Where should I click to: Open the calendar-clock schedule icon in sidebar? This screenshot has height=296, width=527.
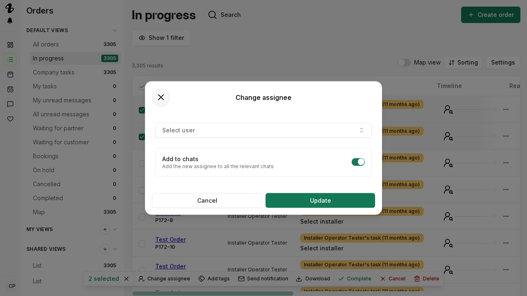point(10,89)
